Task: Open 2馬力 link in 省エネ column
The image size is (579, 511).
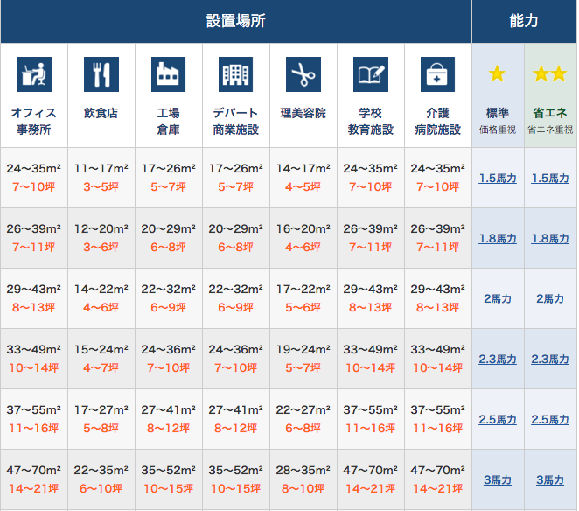Action: (550, 299)
